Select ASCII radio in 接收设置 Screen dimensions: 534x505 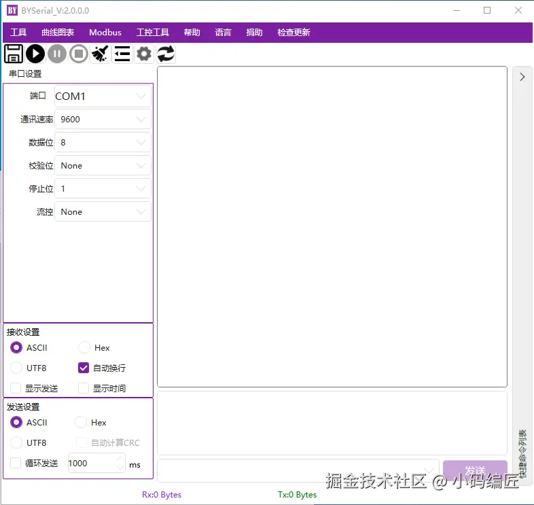click(x=16, y=347)
